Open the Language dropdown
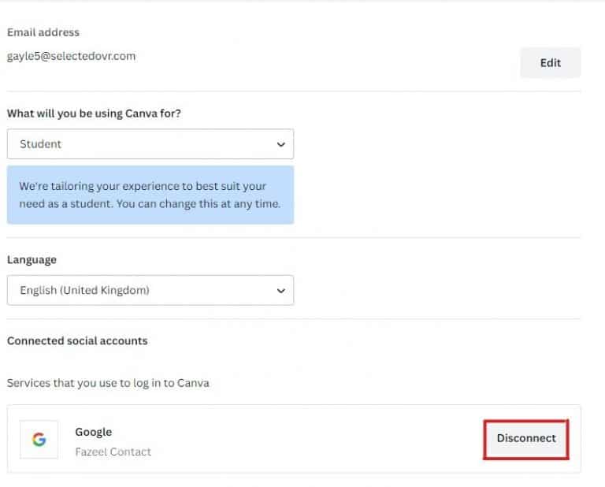 point(150,290)
